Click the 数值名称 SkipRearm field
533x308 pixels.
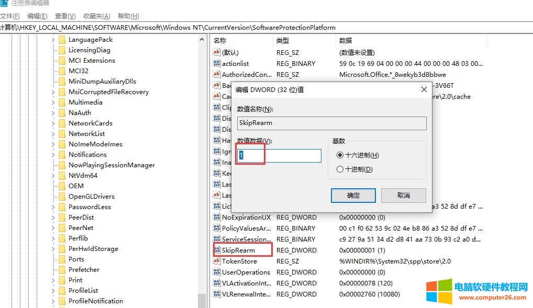332,123
